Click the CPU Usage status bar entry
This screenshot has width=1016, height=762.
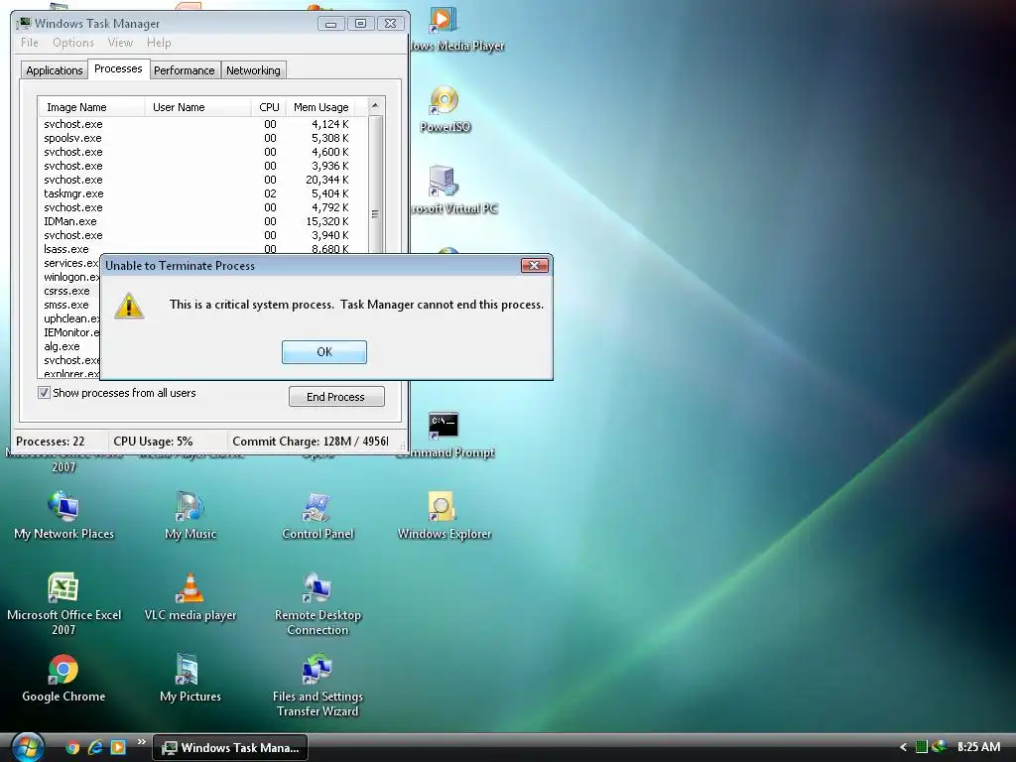point(153,442)
